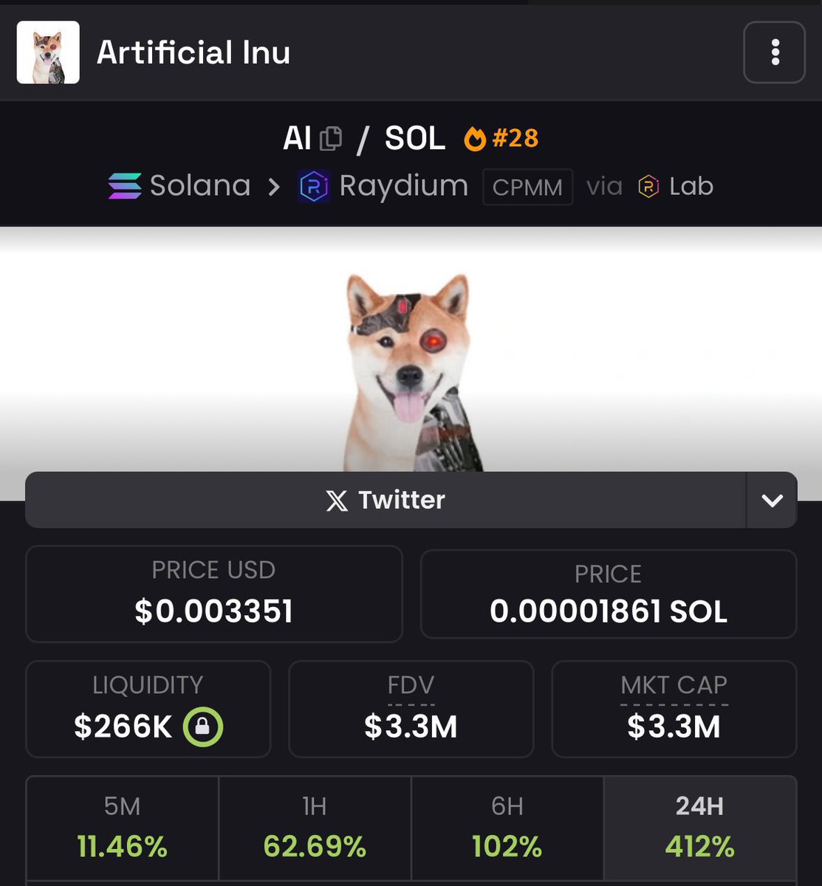Click the Raydium DEX link

click(404, 186)
